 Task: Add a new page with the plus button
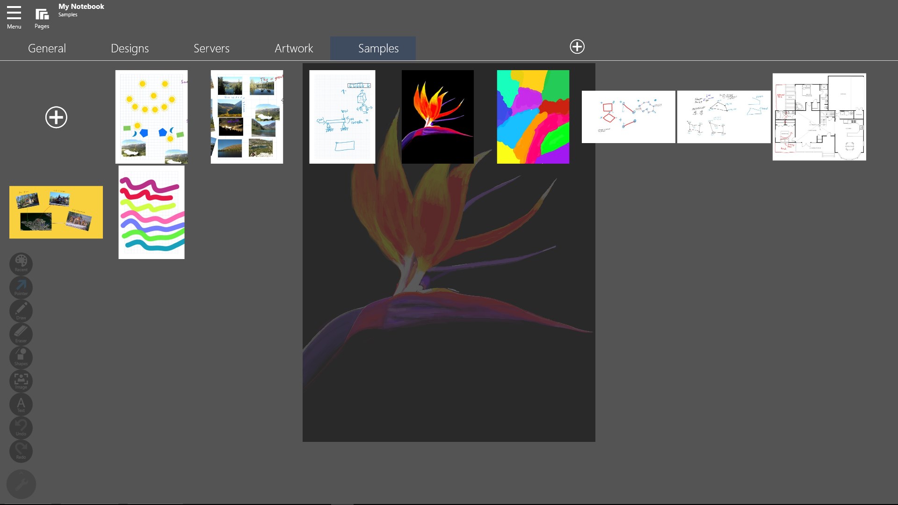coord(56,117)
